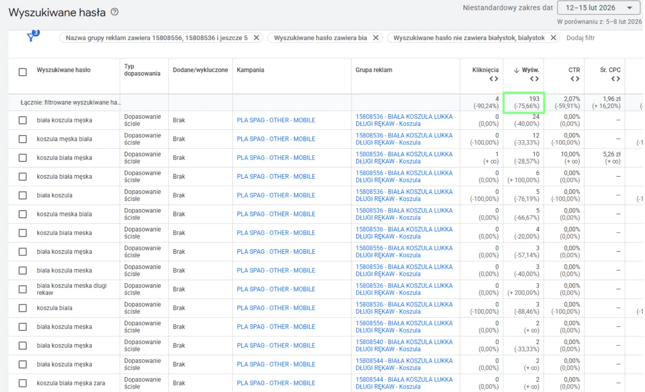Click the help icon beside Wyszukiwane hasła title
645x392 pixels.
pyautogui.click(x=115, y=12)
